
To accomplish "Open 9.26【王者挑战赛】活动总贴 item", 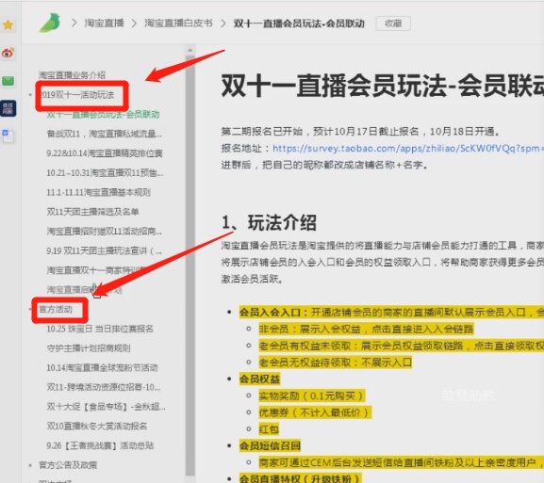I will click(x=100, y=445).
